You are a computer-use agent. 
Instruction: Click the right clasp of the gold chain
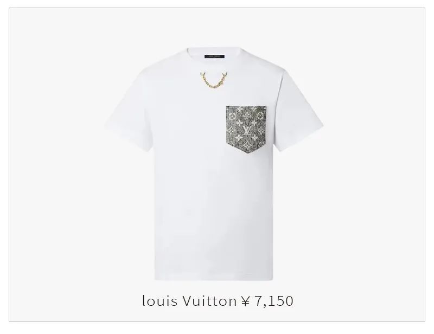click(x=225, y=75)
